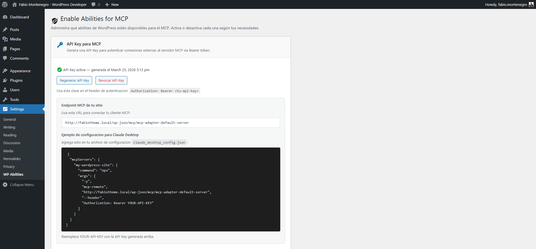Open the Discussion settings submenu
The height and width of the screenshot is (249, 536).
tap(12, 143)
